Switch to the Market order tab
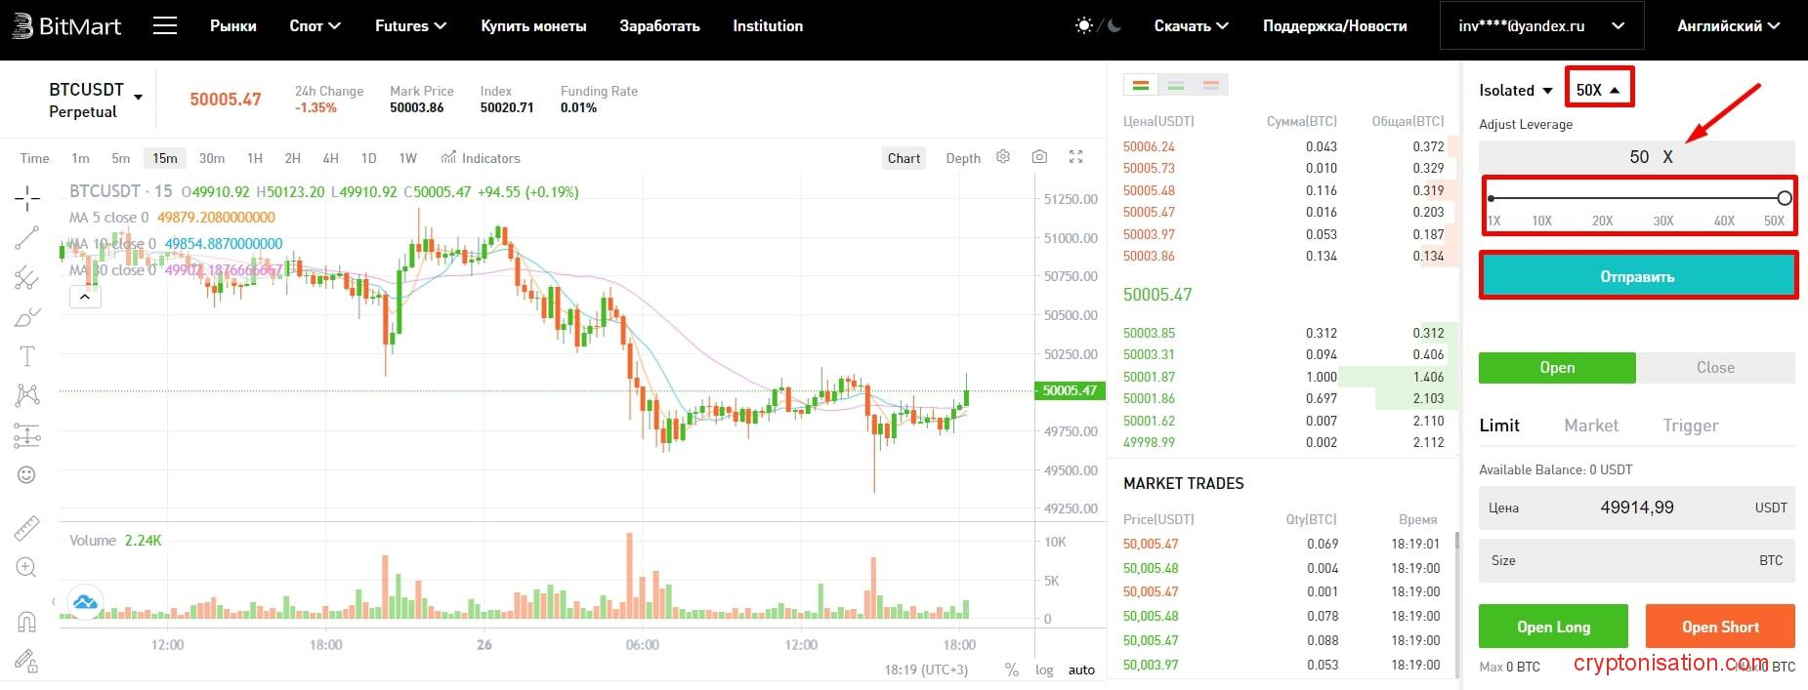This screenshot has height=690, width=1808. (1590, 426)
